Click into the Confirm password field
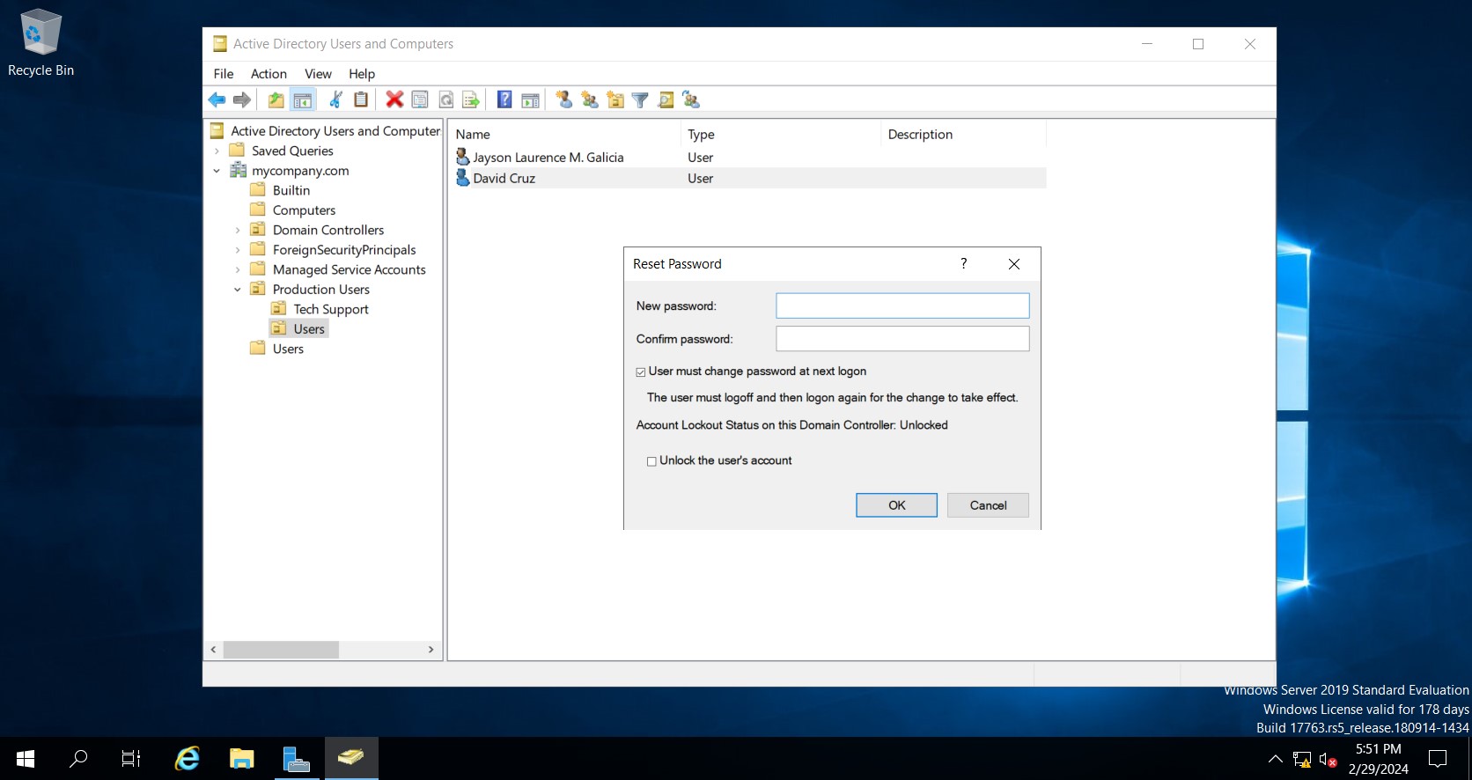This screenshot has height=780, width=1472. pos(902,339)
